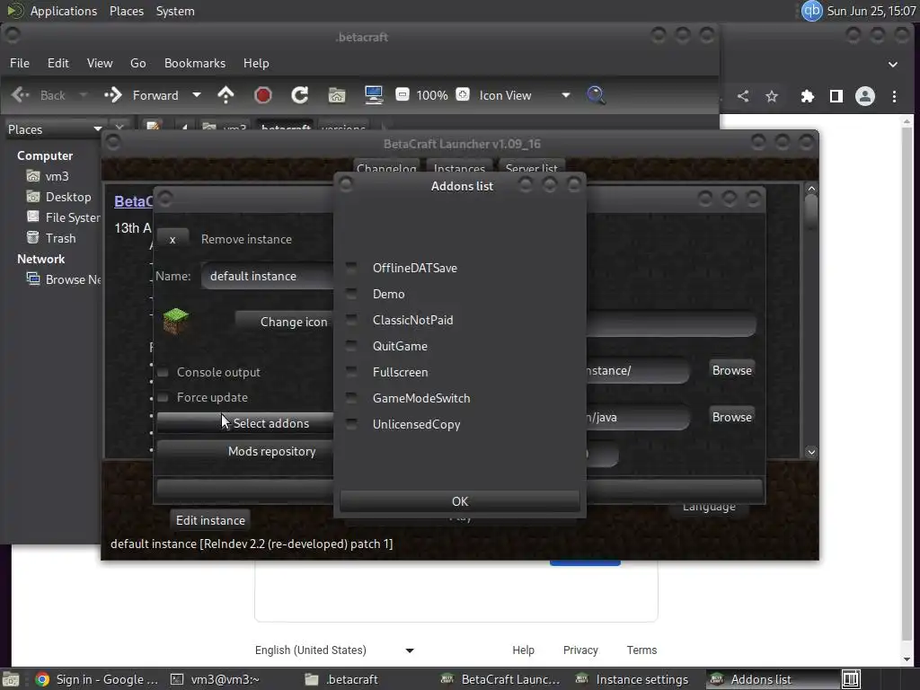Image resolution: width=920 pixels, height=690 pixels.
Task: Check the QuitGame addon box
Action: point(351,346)
